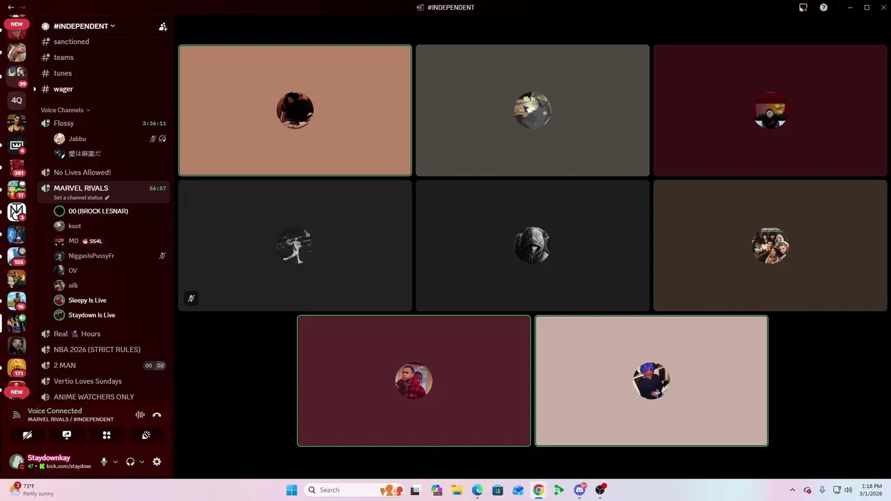891x501 pixels.
Task: Show hidden system tray icons chevron
Action: [792, 490]
